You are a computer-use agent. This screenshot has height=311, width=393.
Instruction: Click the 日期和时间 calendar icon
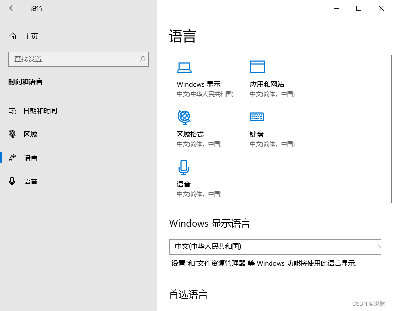click(12, 110)
